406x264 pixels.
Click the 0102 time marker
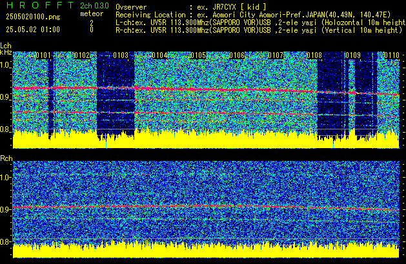(x=82, y=55)
